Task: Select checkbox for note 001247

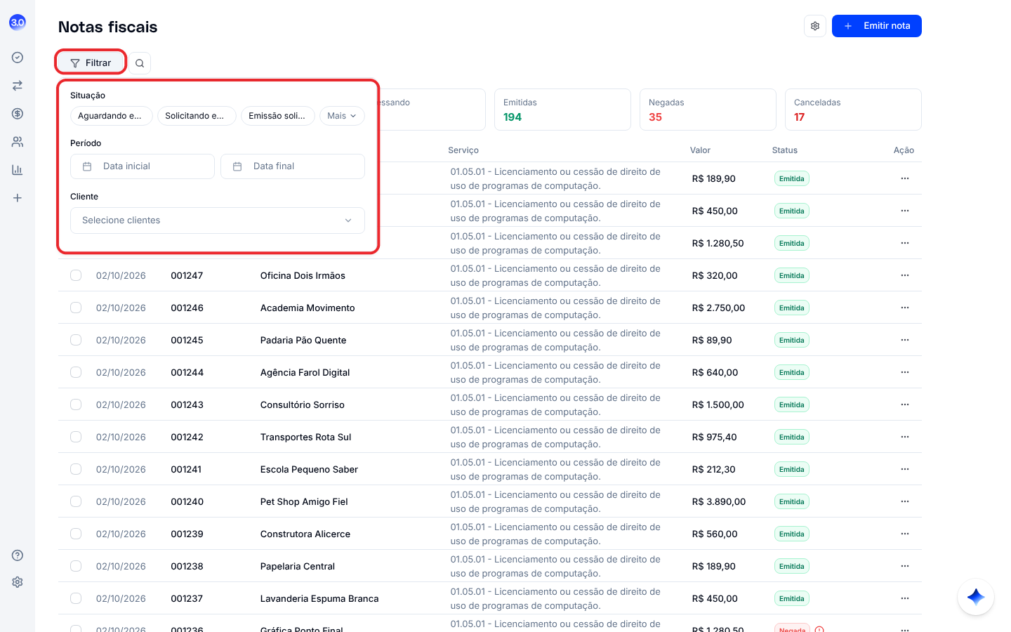Action: click(76, 275)
